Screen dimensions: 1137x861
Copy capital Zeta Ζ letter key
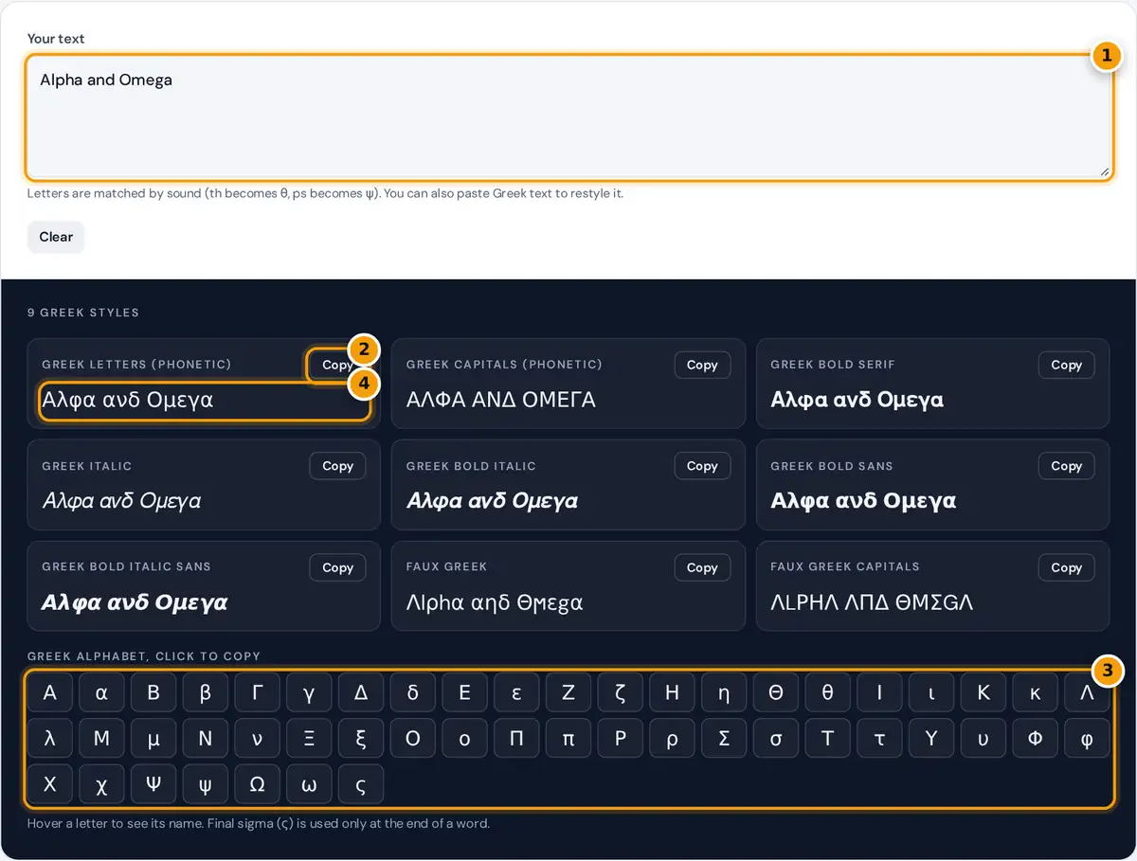tap(568, 692)
